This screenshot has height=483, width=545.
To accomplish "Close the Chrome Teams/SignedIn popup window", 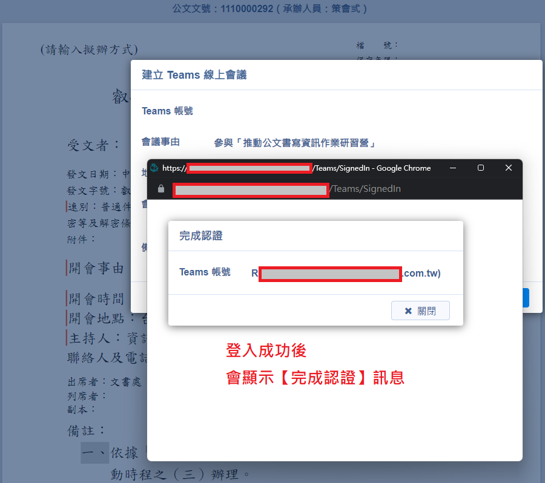I will click(509, 168).
